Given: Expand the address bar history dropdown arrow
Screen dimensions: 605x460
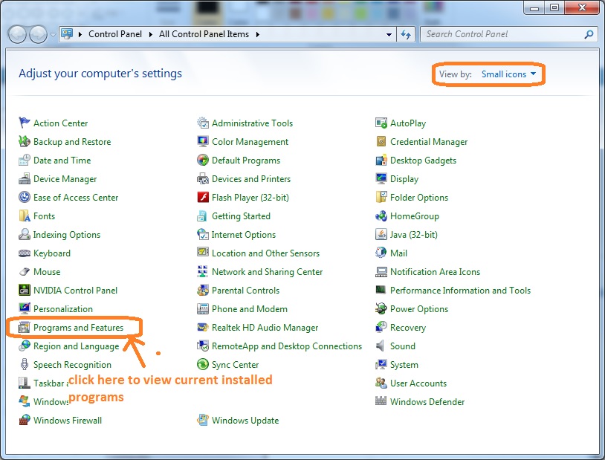Looking at the screenshot, I should click(x=389, y=34).
